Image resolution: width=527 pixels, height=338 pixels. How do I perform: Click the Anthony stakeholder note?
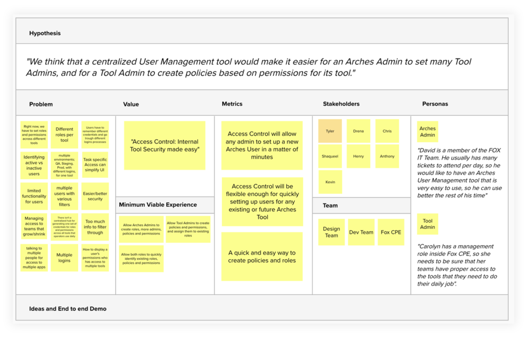tap(387, 156)
